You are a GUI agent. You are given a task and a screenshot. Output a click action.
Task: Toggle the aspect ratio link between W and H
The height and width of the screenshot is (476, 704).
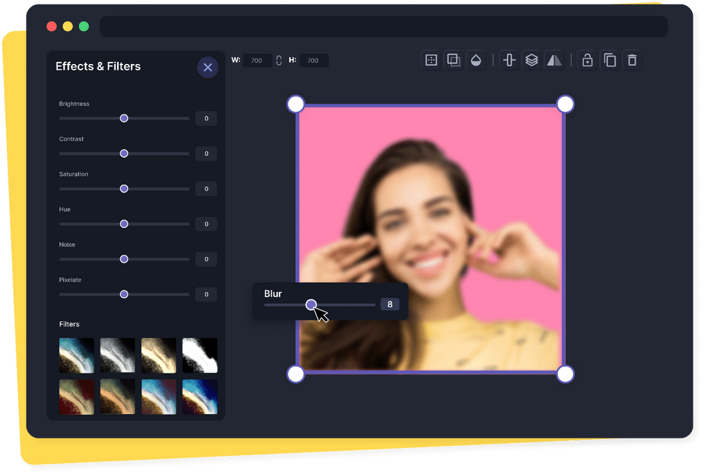coord(279,61)
